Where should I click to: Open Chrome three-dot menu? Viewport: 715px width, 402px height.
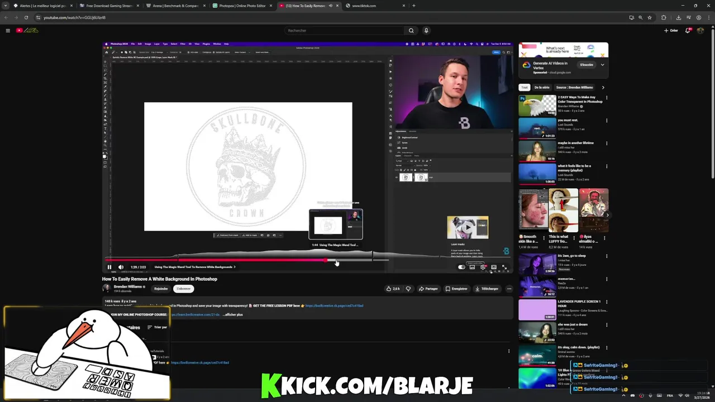pos(709,17)
